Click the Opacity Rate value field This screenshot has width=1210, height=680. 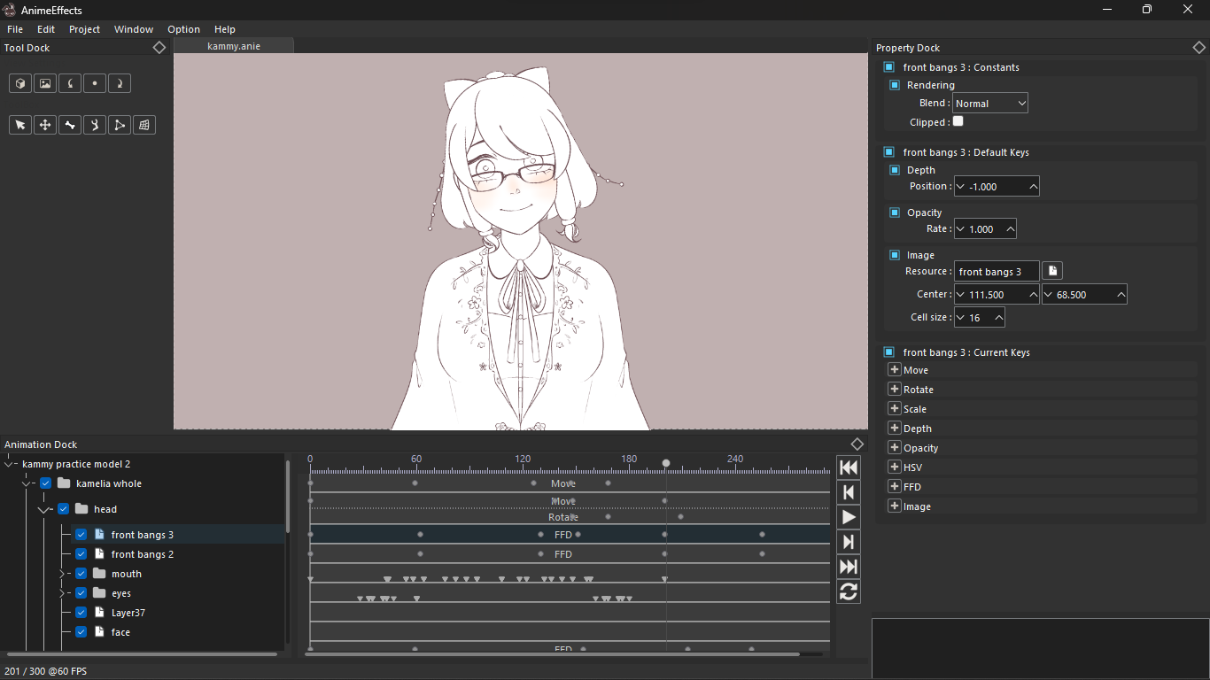(x=985, y=229)
